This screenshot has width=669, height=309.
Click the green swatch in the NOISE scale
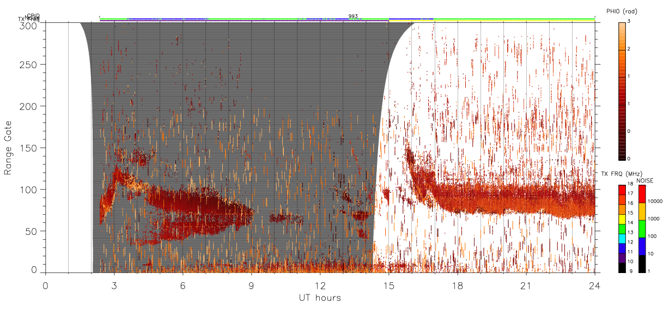click(x=642, y=229)
